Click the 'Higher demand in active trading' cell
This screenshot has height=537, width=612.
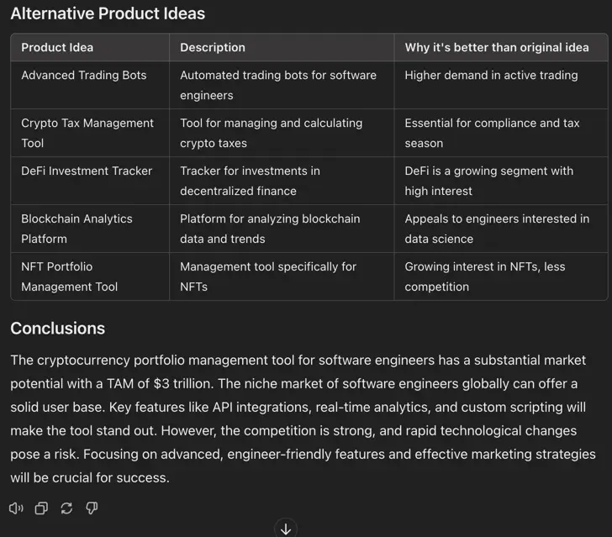point(491,76)
